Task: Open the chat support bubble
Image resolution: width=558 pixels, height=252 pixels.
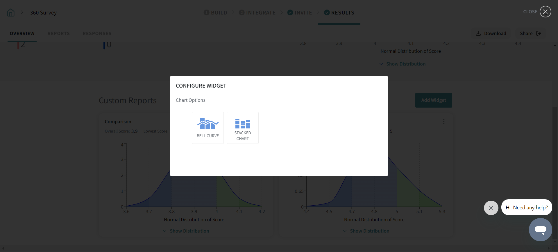Action: click(540, 230)
